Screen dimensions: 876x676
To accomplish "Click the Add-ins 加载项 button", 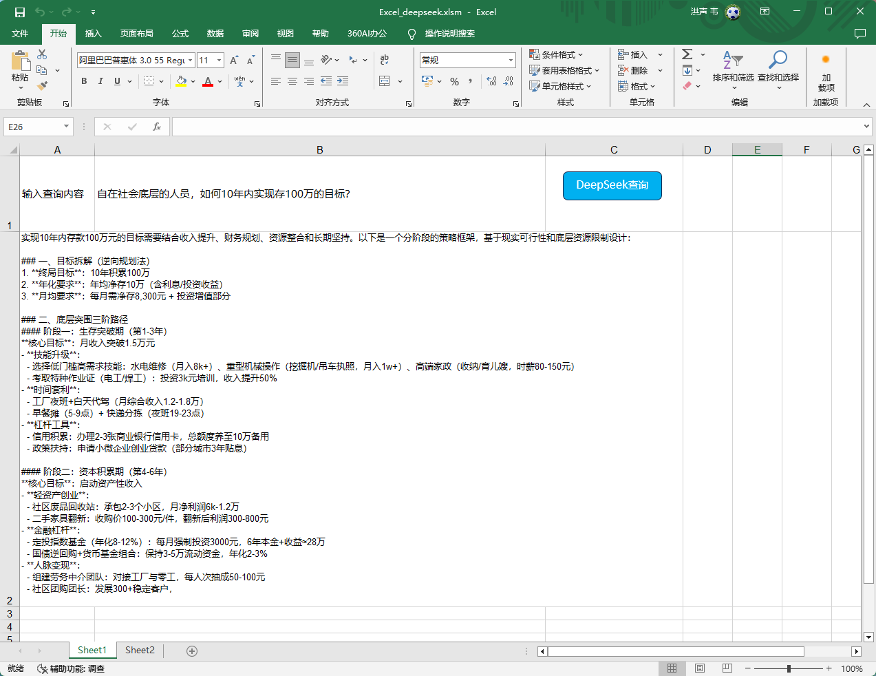I will click(x=826, y=72).
